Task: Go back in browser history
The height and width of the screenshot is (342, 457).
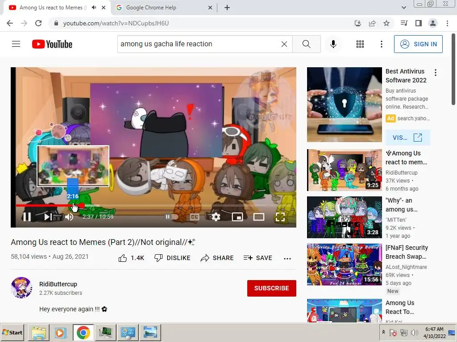Action: click(x=10, y=23)
